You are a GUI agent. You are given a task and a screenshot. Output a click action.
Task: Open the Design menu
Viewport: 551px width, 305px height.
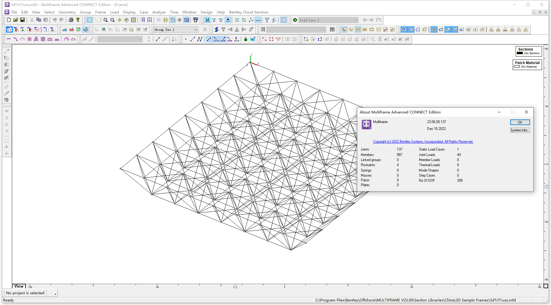pos(206,12)
